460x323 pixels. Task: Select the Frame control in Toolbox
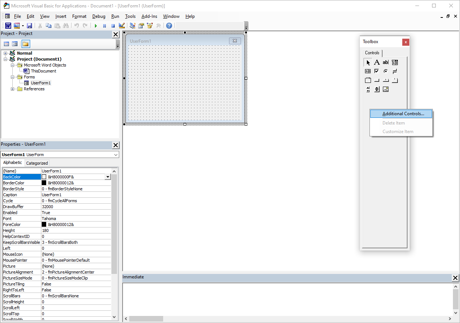point(368,80)
